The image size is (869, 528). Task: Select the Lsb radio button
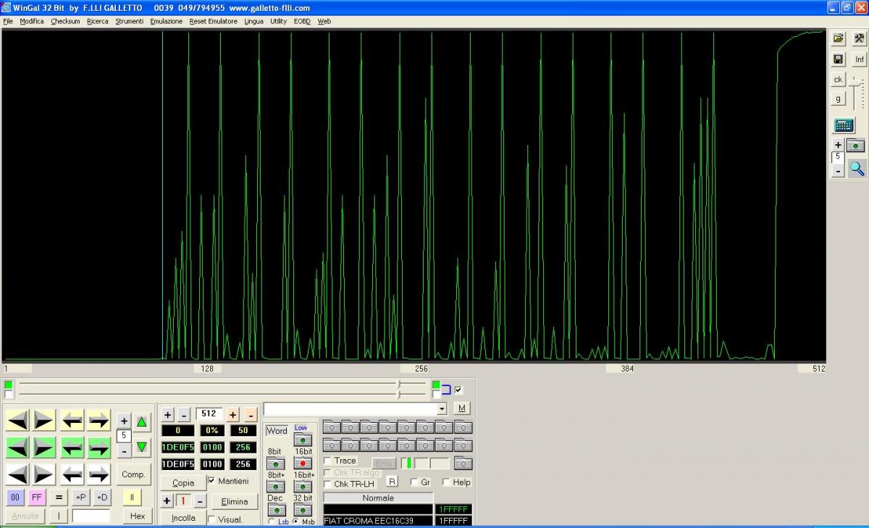(272, 521)
